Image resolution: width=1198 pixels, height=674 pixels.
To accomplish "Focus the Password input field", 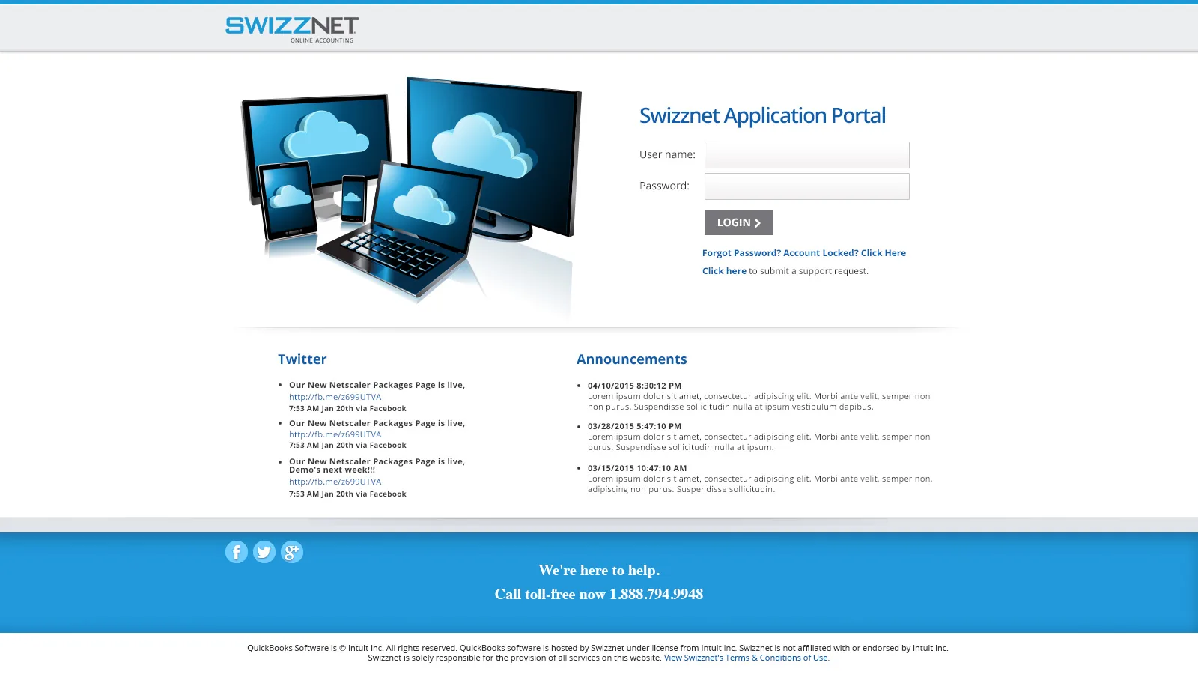I will [807, 186].
